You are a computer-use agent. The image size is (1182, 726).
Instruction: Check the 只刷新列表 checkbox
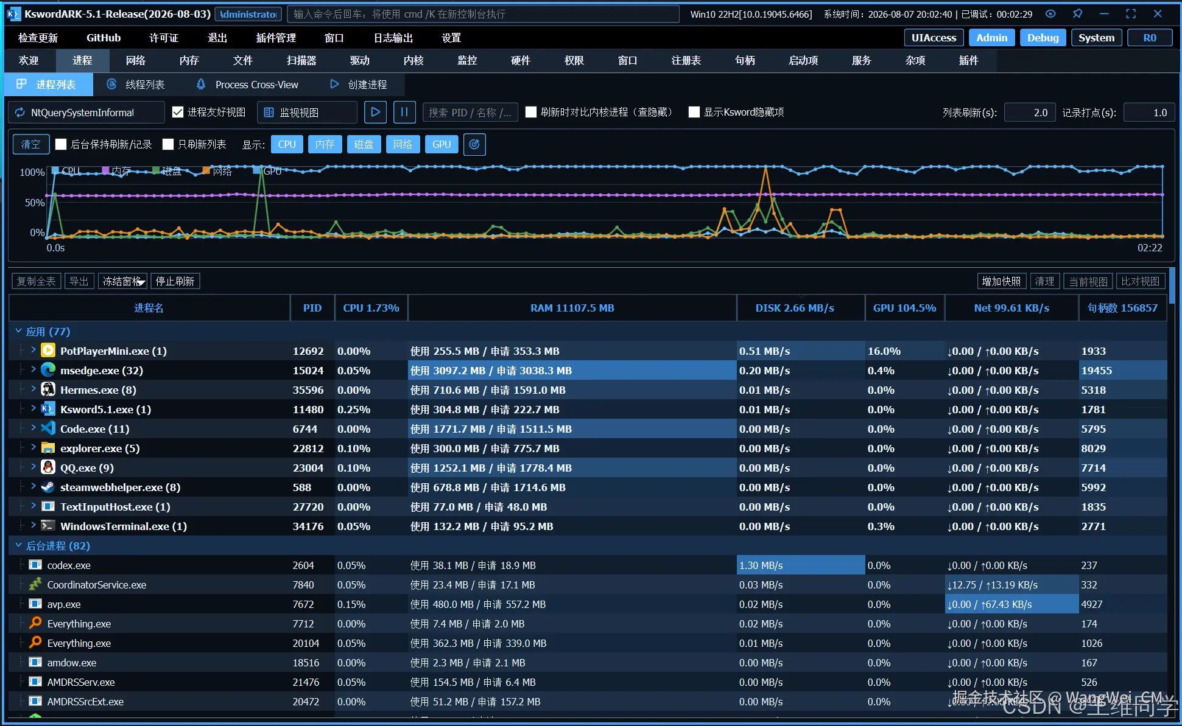point(168,144)
